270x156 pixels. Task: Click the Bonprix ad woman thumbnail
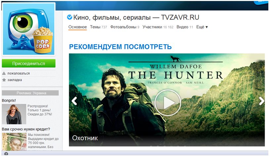pos(14,114)
